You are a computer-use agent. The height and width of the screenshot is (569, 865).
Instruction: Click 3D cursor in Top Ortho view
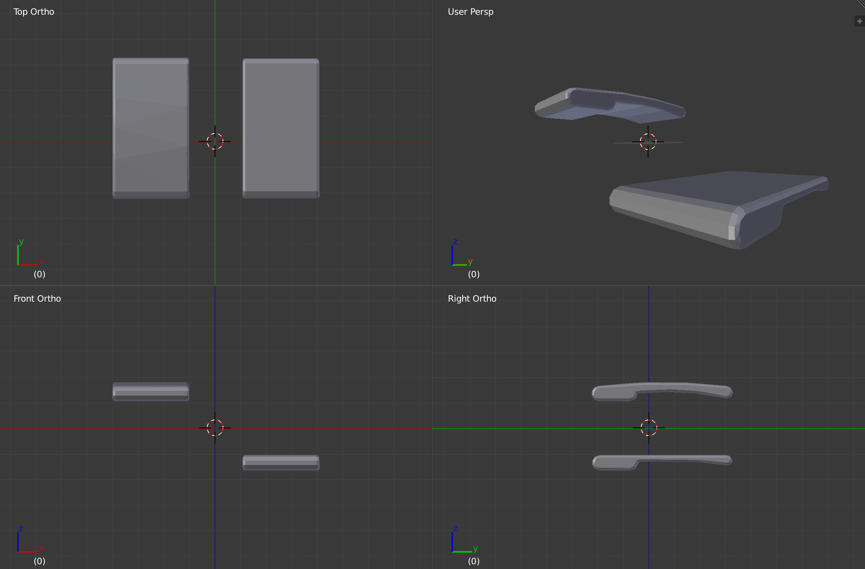[x=215, y=141]
